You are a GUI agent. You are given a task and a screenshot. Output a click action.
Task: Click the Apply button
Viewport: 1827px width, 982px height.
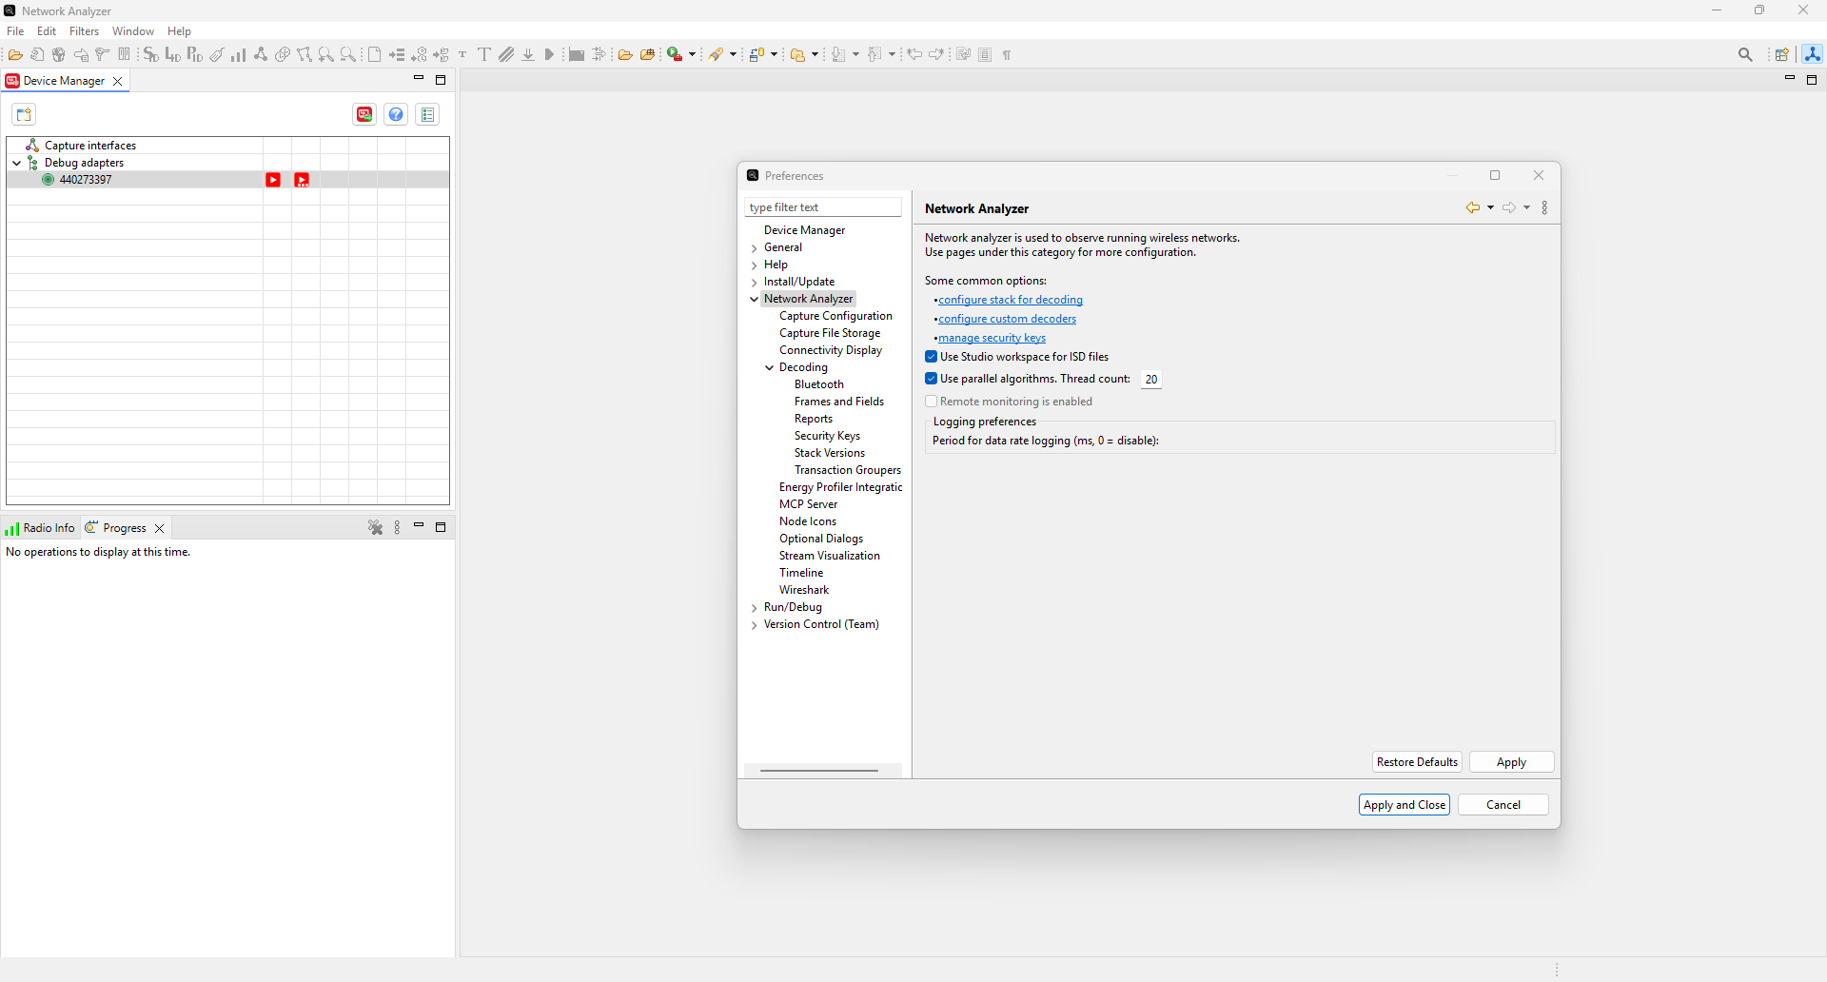(x=1511, y=762)
